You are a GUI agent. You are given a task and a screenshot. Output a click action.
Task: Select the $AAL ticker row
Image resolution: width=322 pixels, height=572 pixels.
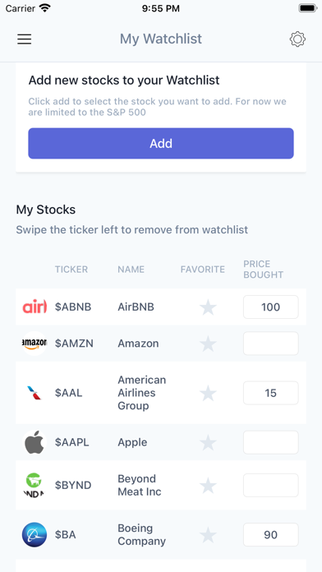161,393
